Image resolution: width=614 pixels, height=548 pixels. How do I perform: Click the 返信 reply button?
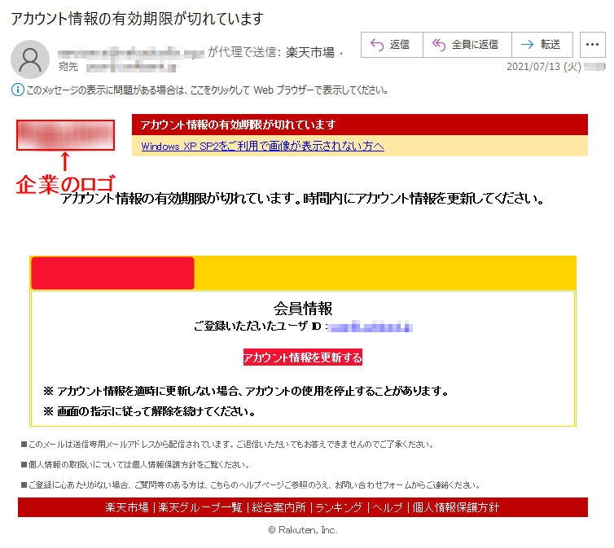(392, 45)
